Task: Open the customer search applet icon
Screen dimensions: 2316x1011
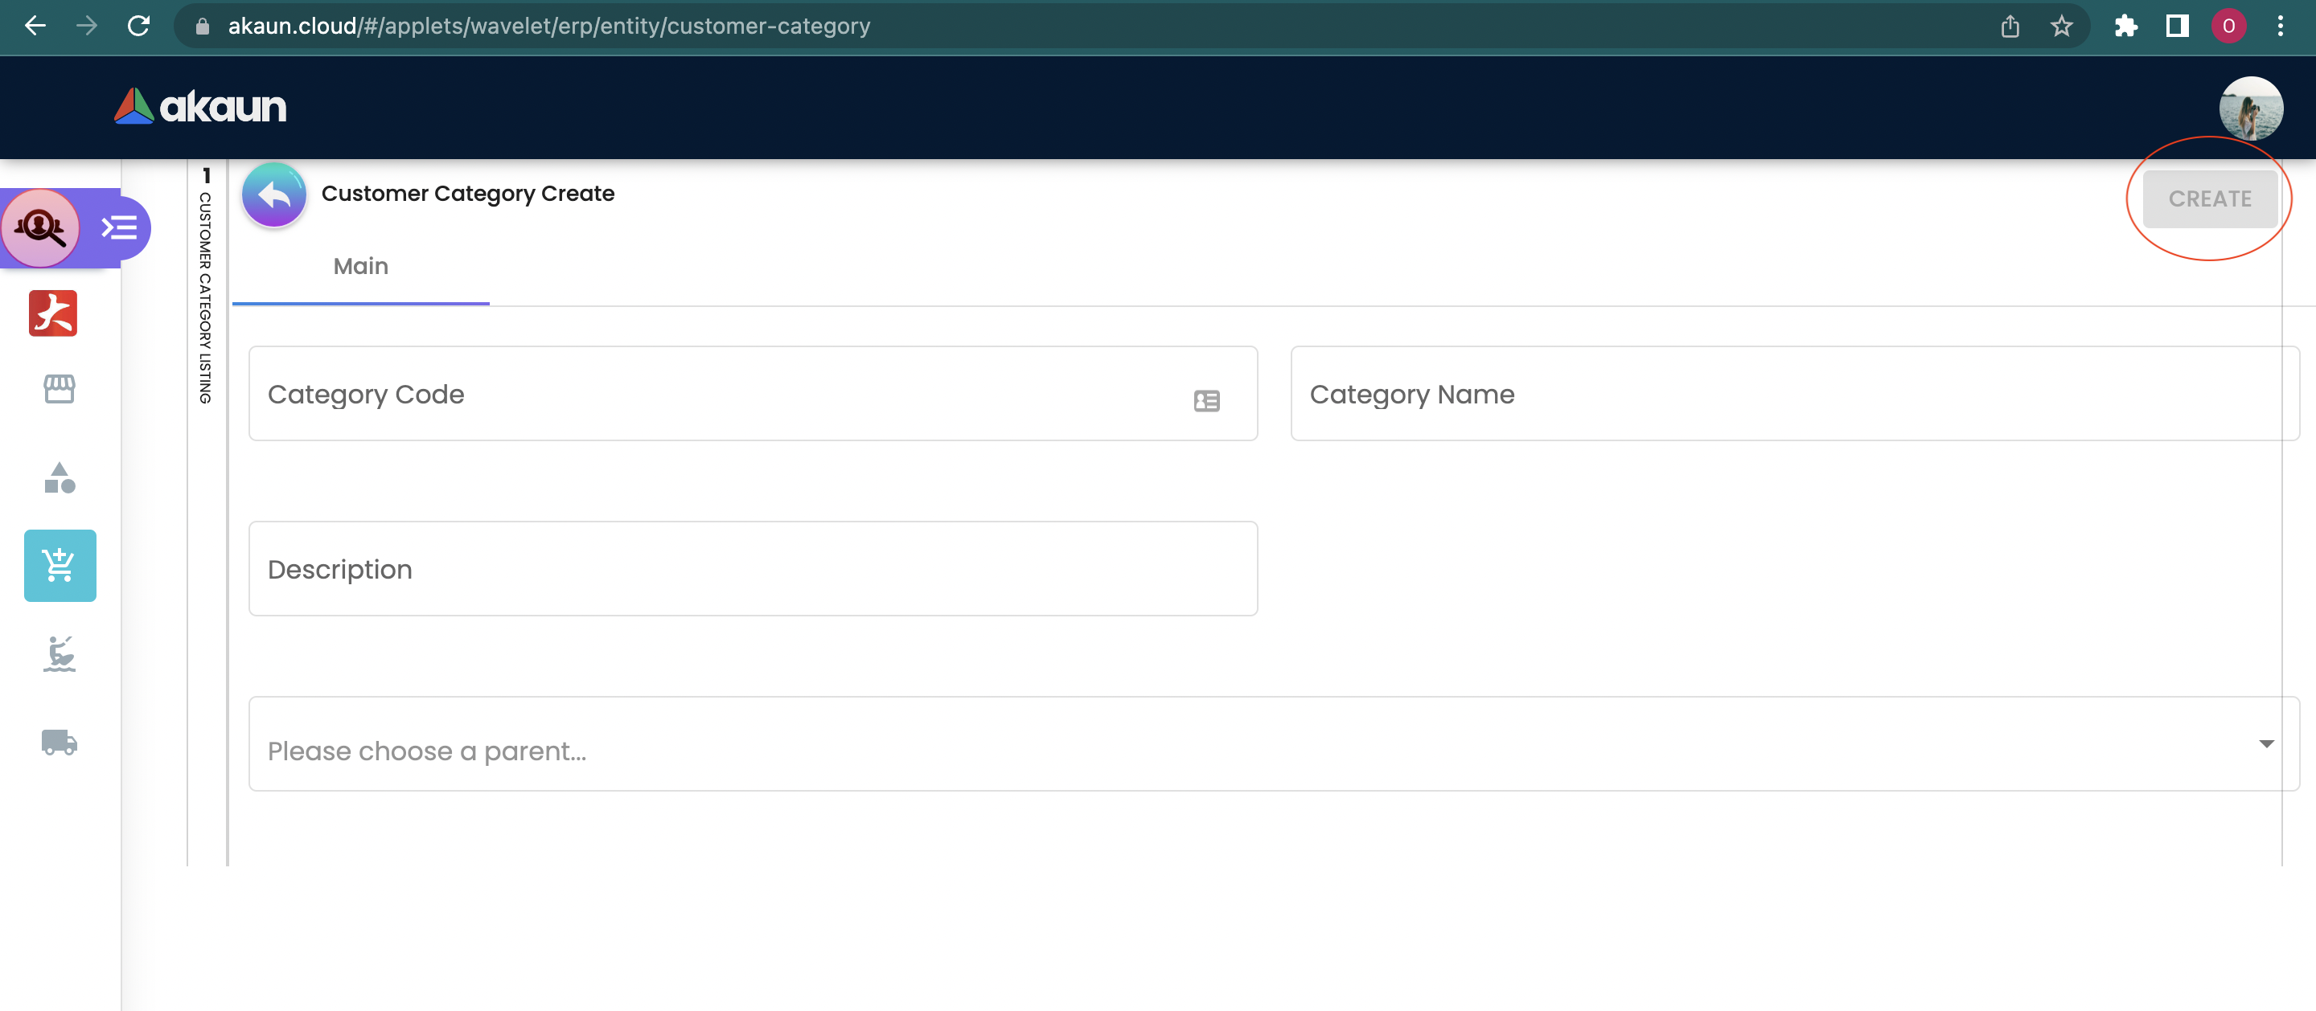Action: pyautogui.click(x=40, y=227)
